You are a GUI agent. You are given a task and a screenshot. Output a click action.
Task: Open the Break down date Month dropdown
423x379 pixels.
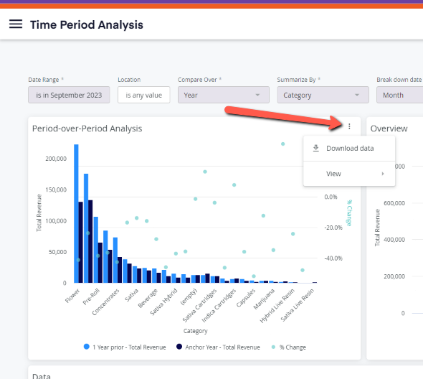pos(400,95)
